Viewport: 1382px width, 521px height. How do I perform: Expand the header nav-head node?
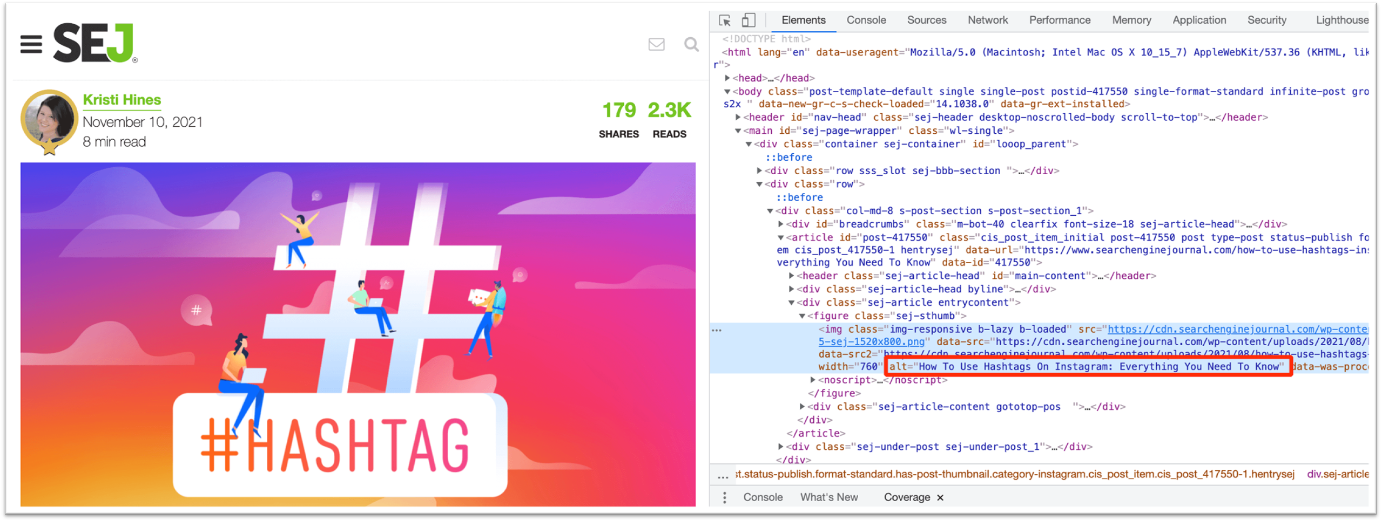(738, 118)
